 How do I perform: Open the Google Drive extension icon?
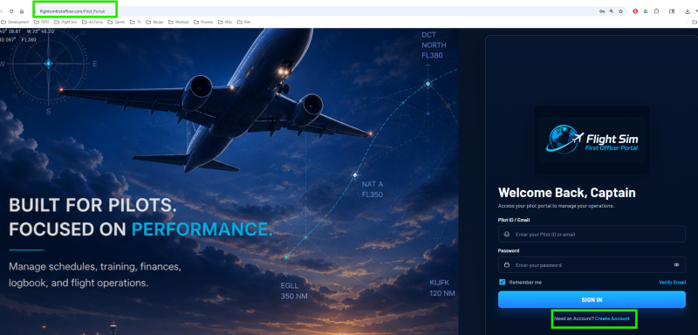tap(646, 11)
